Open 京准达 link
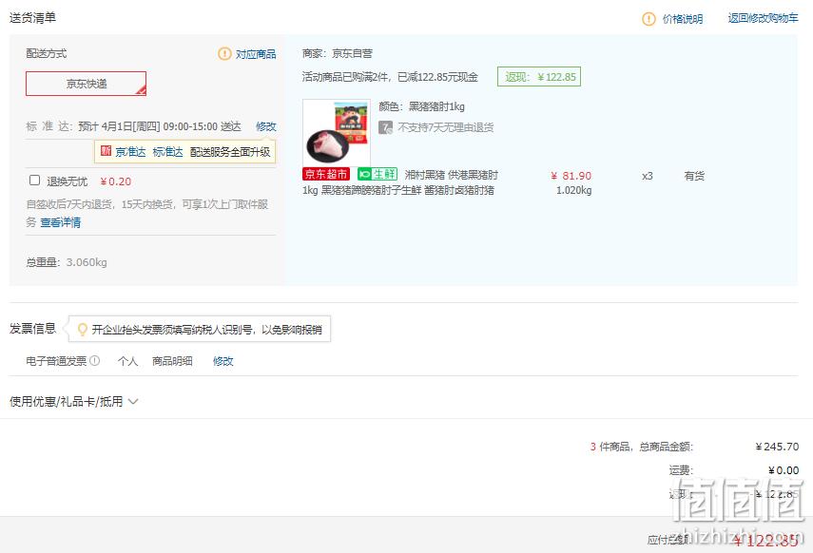 click(x=130, y=152)
